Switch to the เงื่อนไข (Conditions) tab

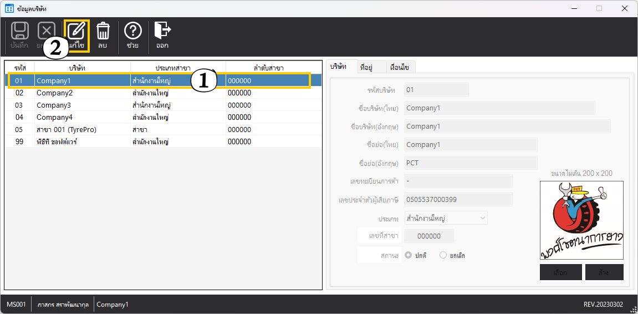click(399, 67)
